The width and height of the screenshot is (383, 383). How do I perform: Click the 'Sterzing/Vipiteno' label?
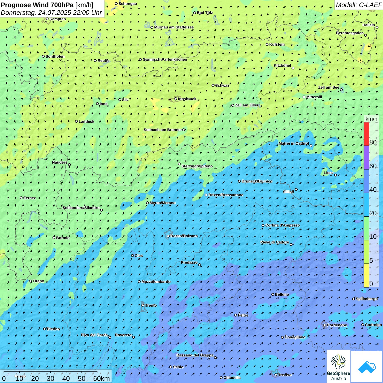197,166
